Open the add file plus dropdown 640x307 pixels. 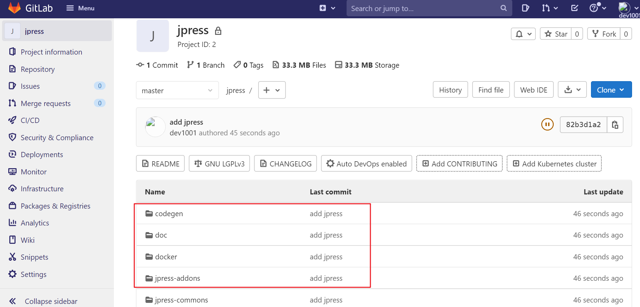(x=272, y=90)
